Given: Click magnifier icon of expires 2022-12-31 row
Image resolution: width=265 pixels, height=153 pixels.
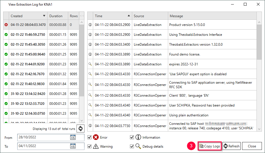Looking at the screenshot, I should (90, 64).
